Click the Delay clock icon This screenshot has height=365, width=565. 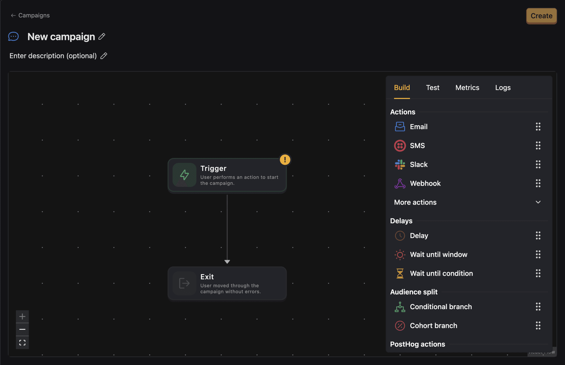pos(400,236)
